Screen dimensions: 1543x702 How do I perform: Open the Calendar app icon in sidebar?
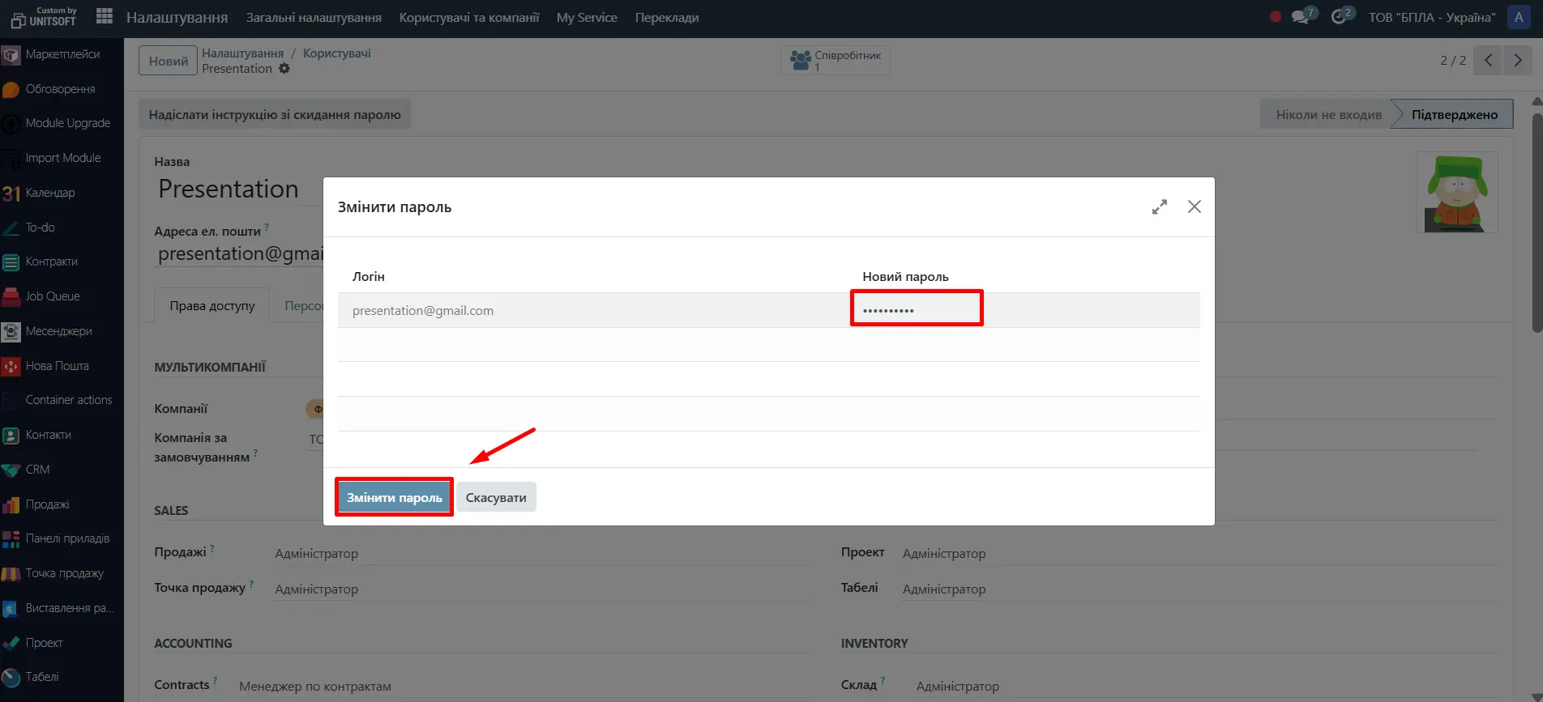(11, 193)
